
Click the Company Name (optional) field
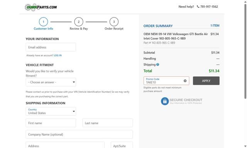pos(79,135)
